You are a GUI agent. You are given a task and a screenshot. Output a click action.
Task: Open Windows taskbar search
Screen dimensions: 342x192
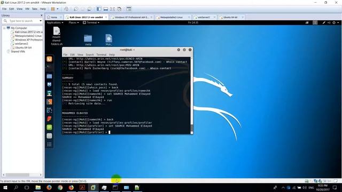16,187
